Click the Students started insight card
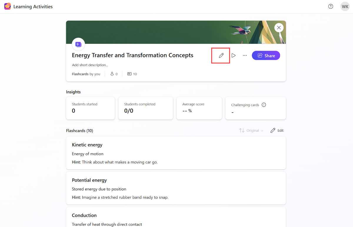This screenshot has width=353, height=227. pos(90,108)
